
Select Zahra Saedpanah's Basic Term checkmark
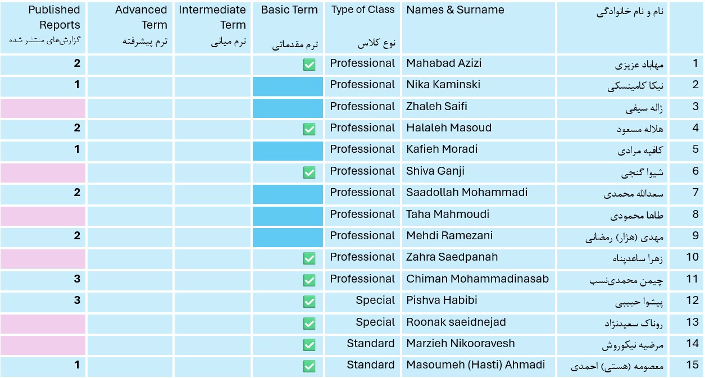click(x=309, y=258)
